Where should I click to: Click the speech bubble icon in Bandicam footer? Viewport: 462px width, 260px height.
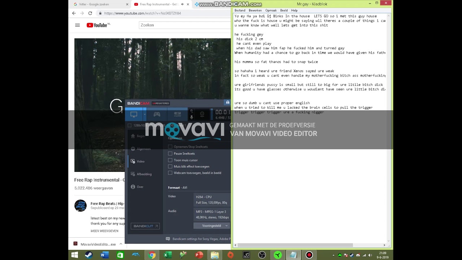[168, 239]
